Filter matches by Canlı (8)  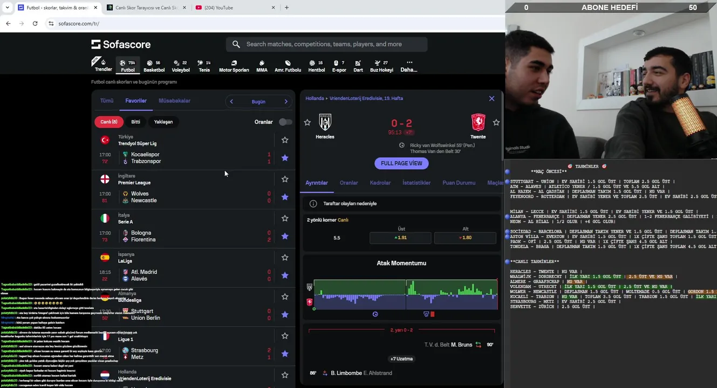pos(108,122)
